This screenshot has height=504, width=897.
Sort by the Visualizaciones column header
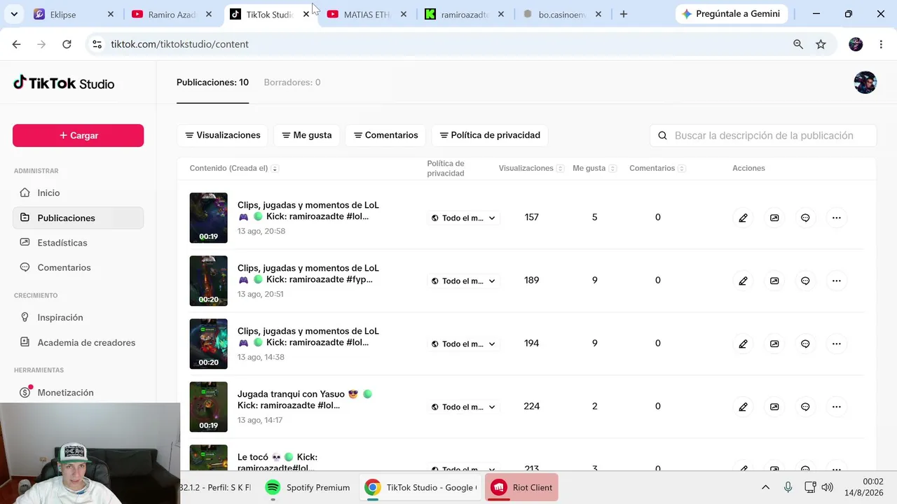pos(531,168)
